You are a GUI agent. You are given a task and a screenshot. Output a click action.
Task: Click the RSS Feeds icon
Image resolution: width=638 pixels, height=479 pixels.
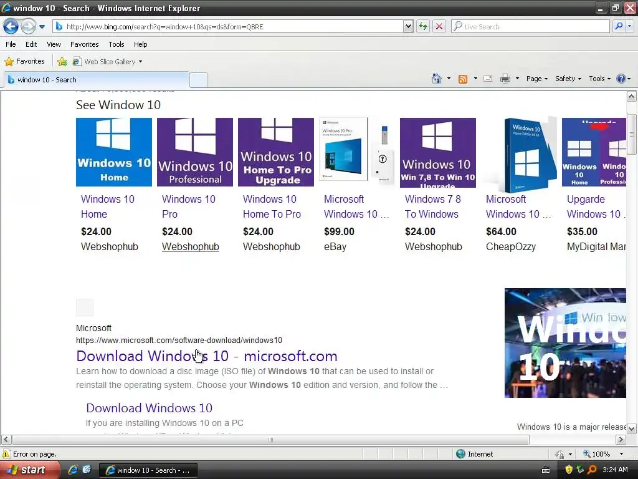coord(463,79)
